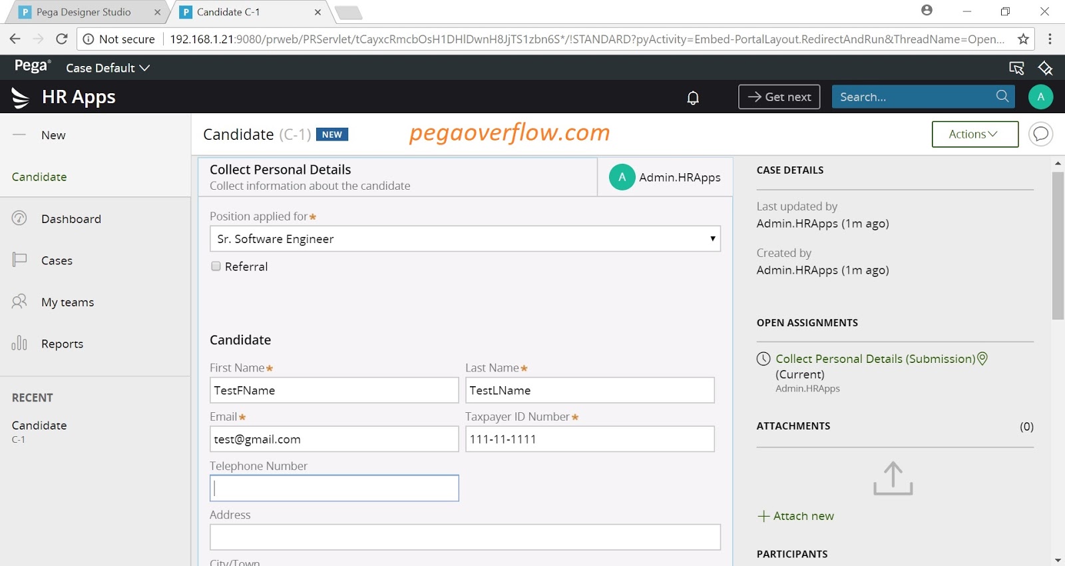Click the ATTACHMENTS heading

793,426
